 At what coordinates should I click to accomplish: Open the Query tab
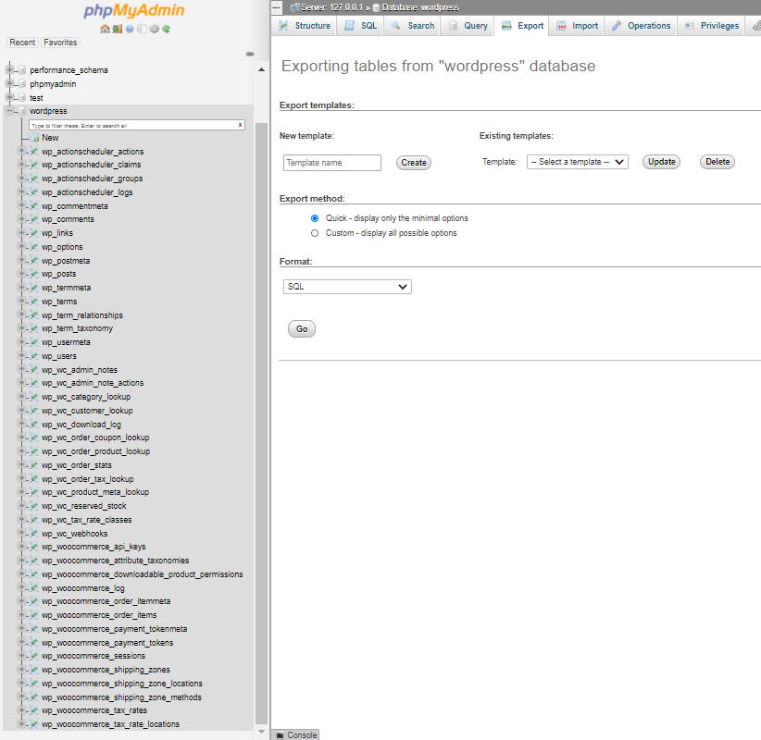click(468, 26)
